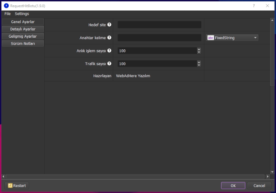Confirm with the OK button

coord(233,186)
